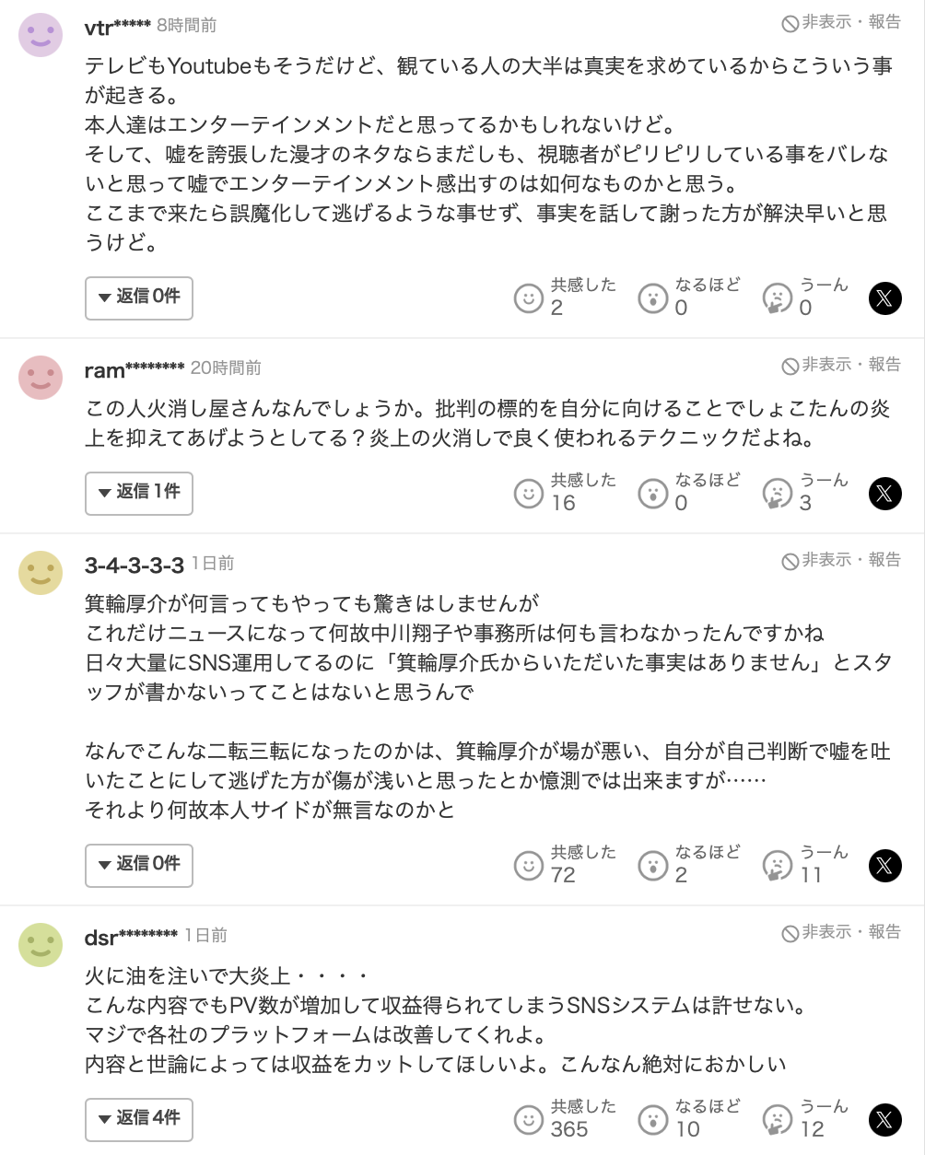The height and width of the screenshot is (1155, 925).
Task: Expand 返信 1件 replies on ram comment
Action: point(139,494)
